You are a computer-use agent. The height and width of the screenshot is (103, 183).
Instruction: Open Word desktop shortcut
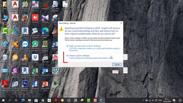coord(55,45)
